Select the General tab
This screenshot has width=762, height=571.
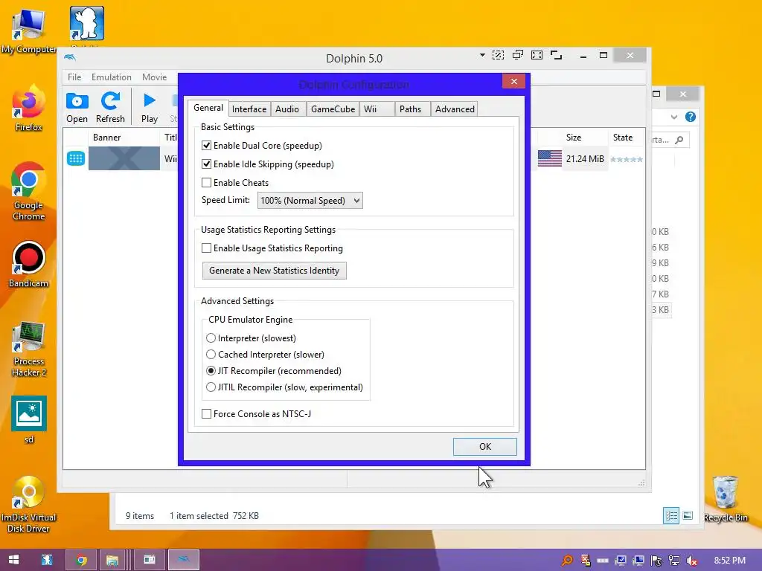tap(208, 108)
